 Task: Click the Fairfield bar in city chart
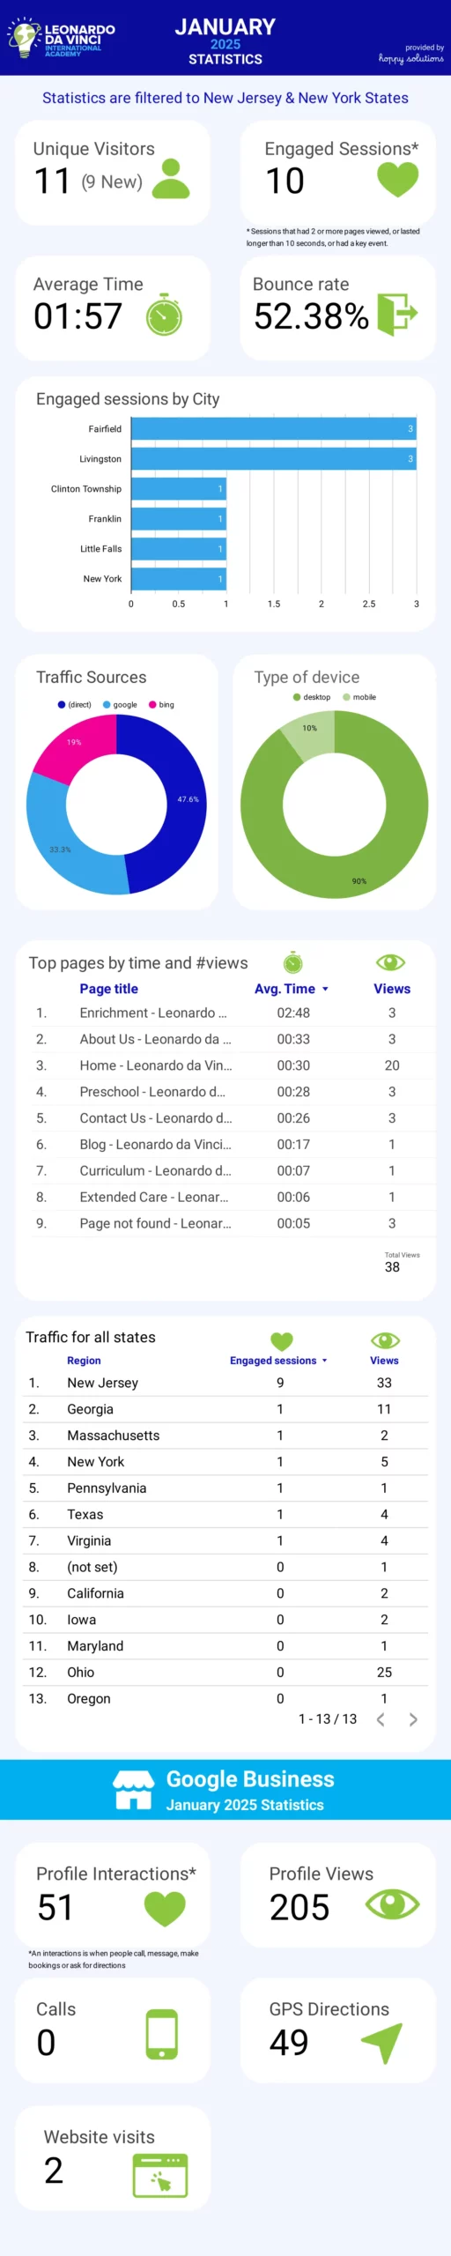coord(273,428)
